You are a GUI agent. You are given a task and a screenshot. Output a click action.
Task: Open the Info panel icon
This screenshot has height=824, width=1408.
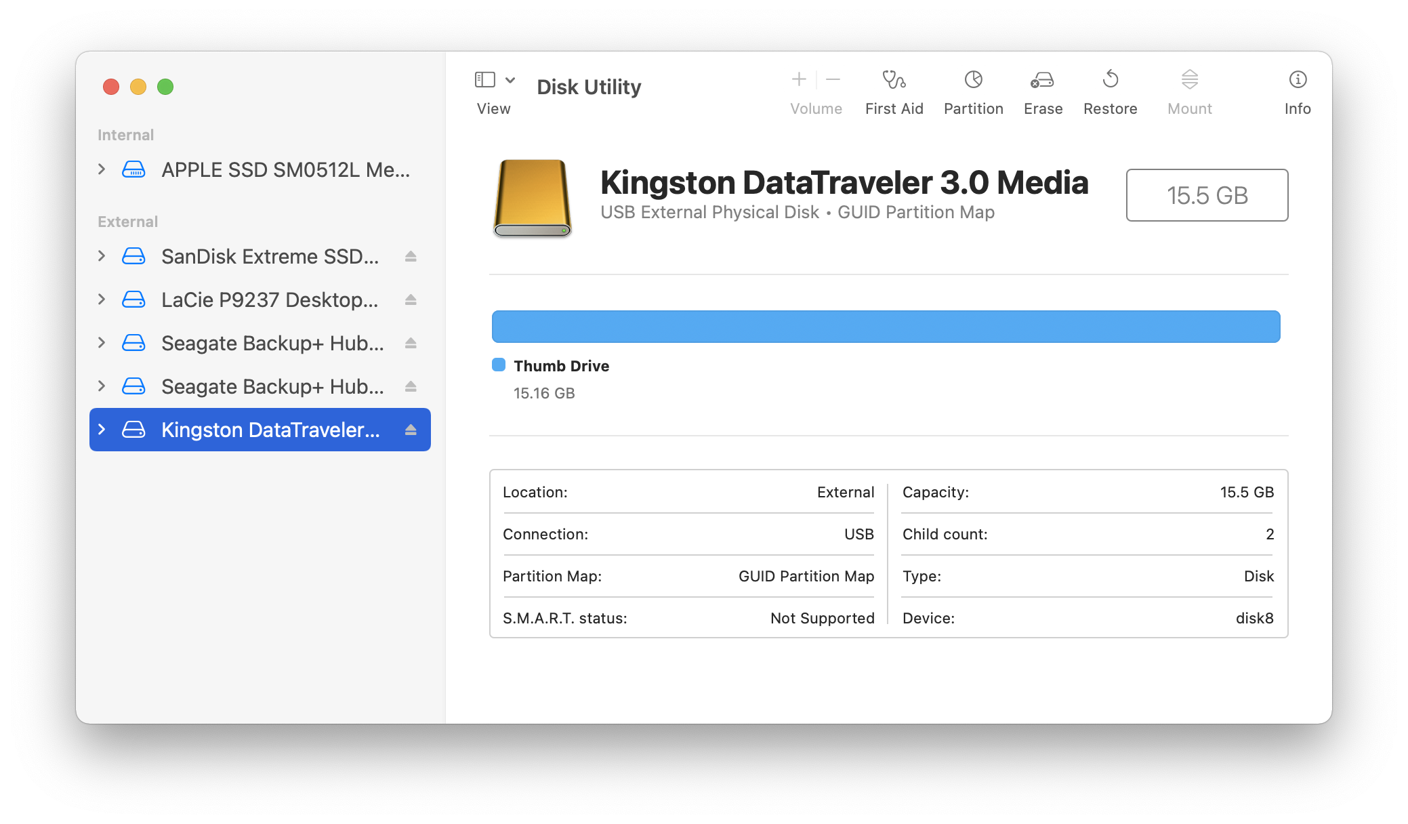[1298, 79]
